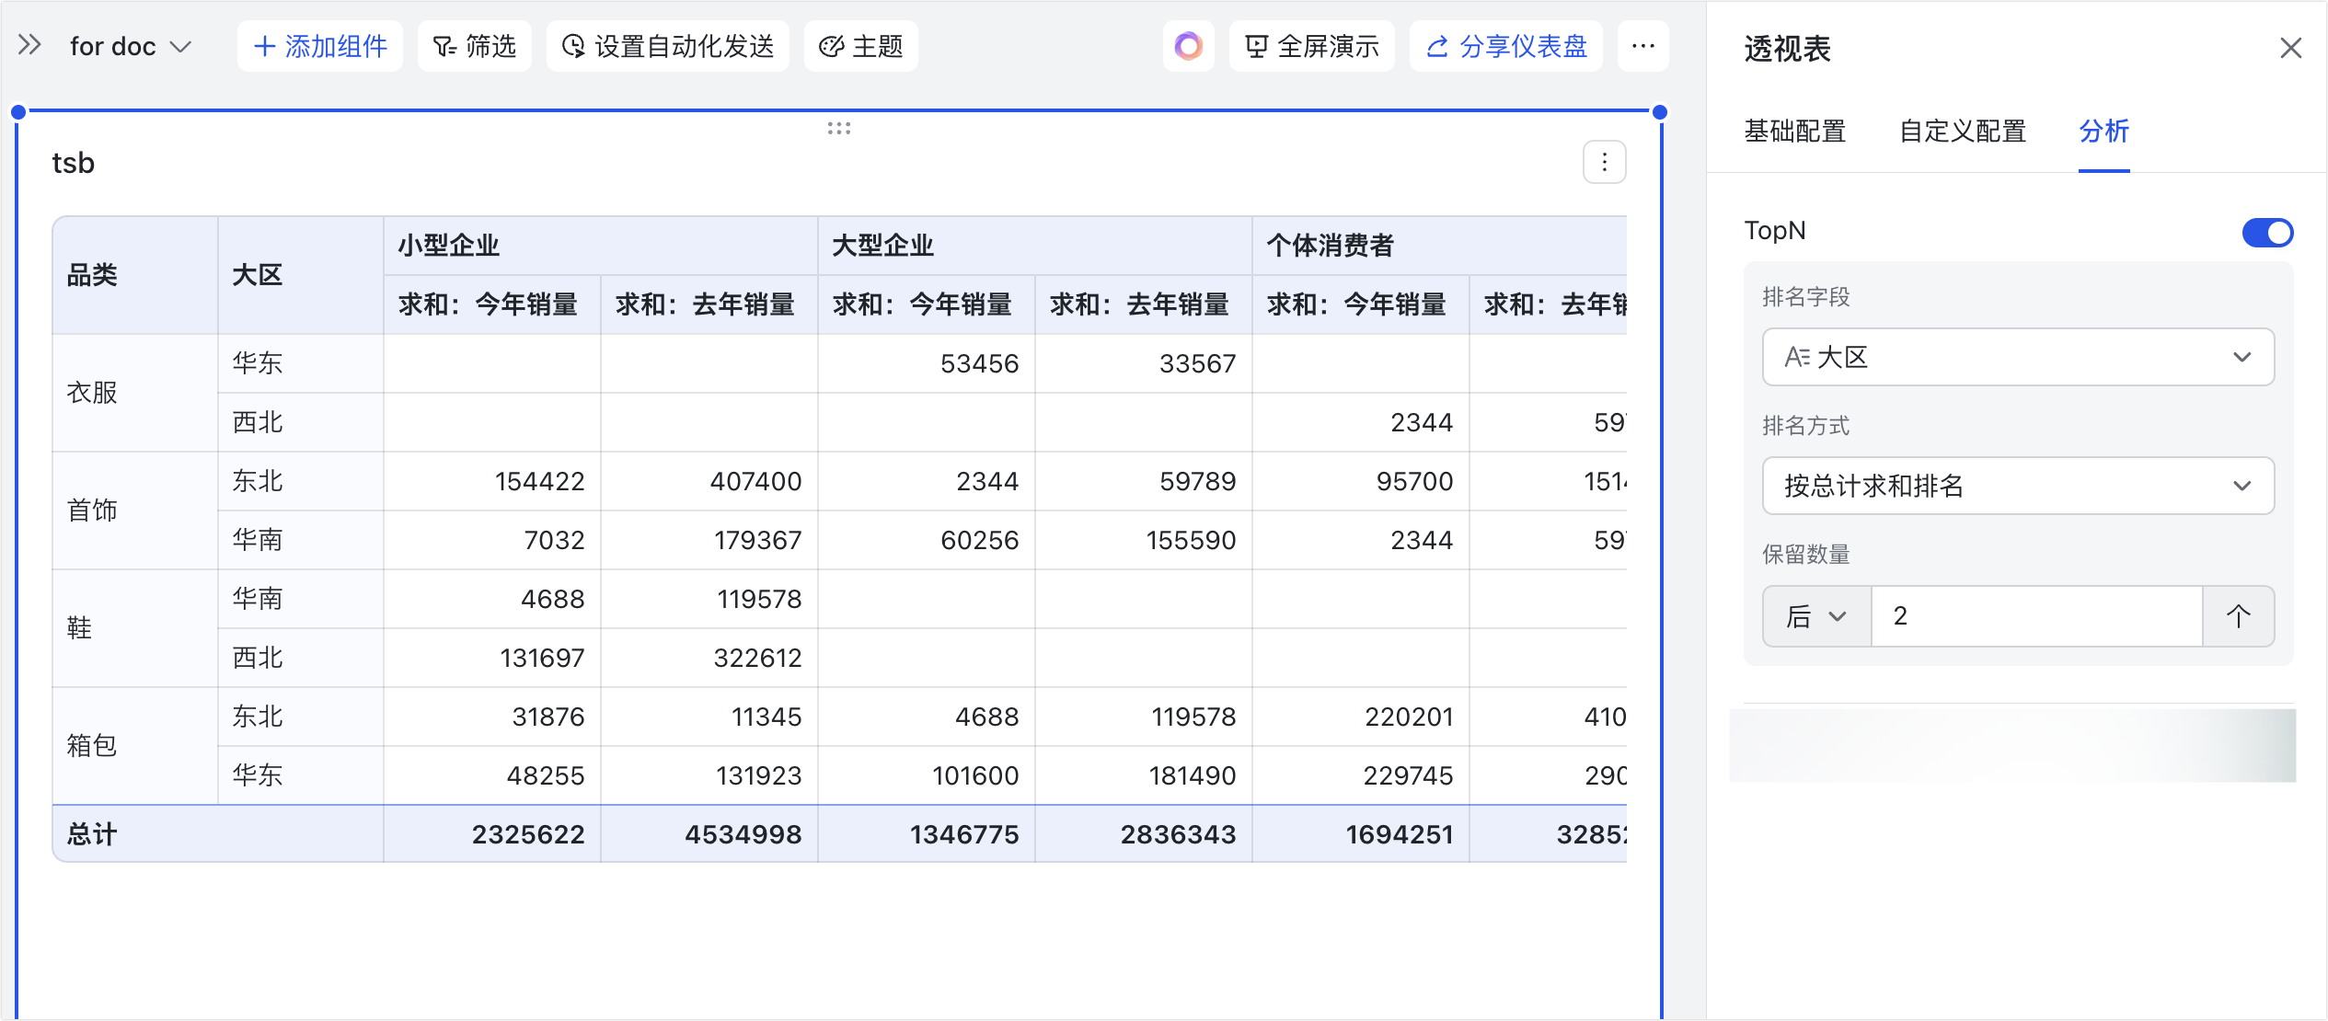Image resolution: width=2328 pixels, height=1021 pixels.
Task: Open the tsb widget three-dot menu
Action: pos(1604,163)
